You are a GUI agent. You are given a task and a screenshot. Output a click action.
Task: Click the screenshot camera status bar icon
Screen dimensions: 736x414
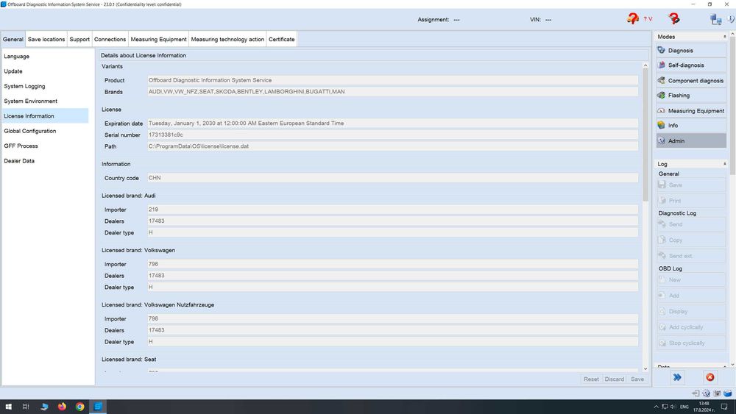[x=717, y=393]
